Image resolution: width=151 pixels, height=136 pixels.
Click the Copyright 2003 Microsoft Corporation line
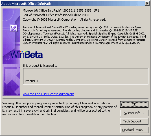click(64, 20)
